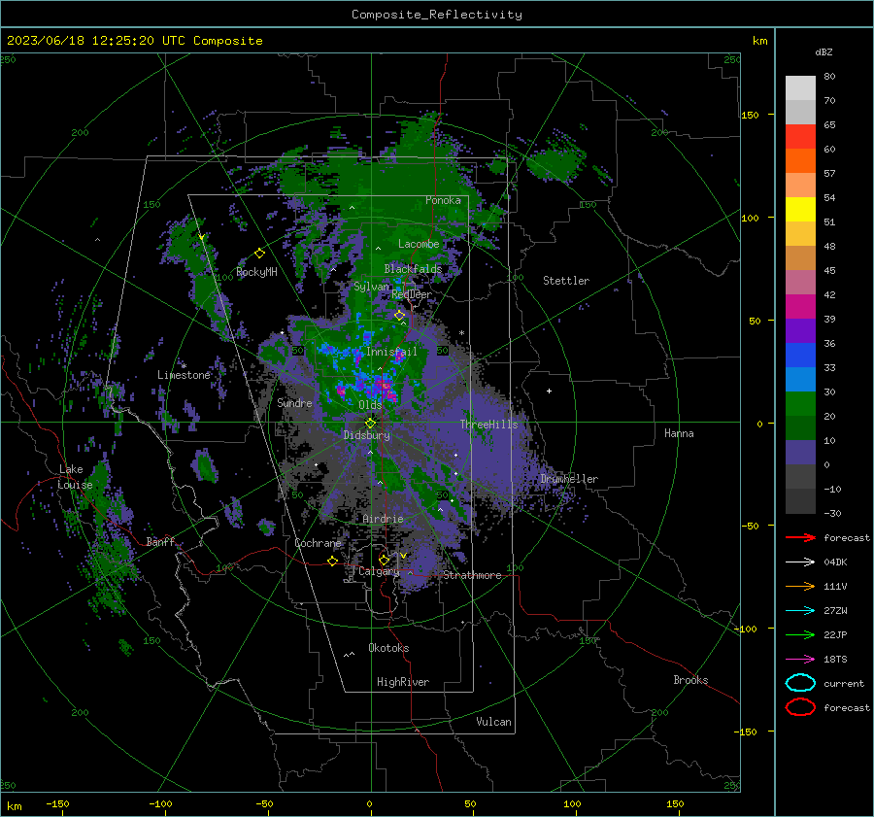Screen dimensions: 874x817
Task: Click the Didsbury town label
Action: (366, 435)
